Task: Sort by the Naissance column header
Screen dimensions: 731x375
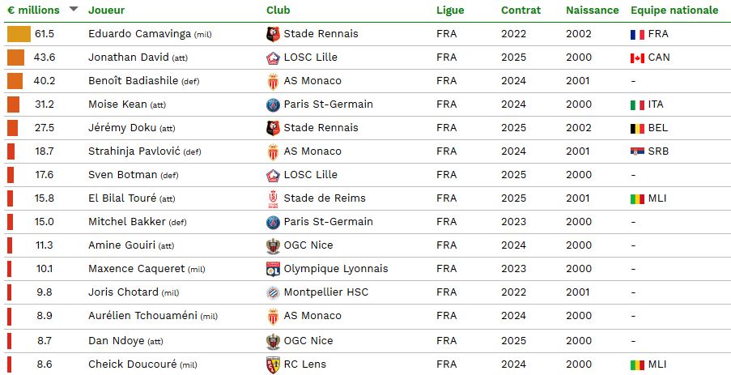Action: 592,11
